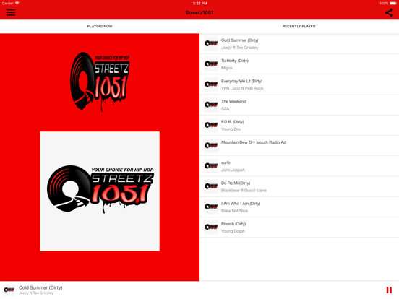The image size is (399, 299).
Task: Open the hamburger menu
Action: point(11,12)
